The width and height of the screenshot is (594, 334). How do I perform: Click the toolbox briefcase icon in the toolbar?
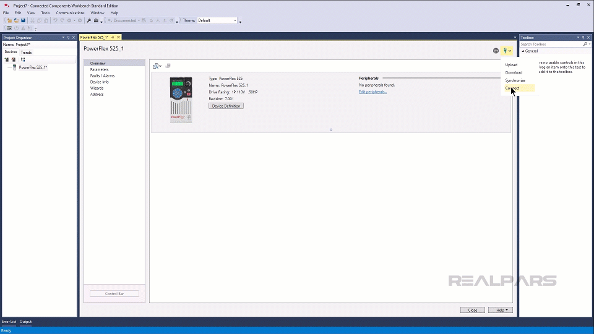97,20
